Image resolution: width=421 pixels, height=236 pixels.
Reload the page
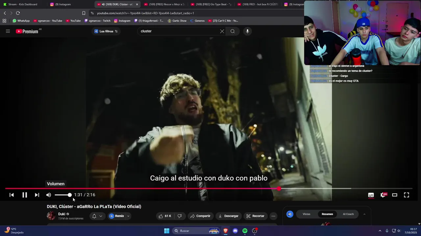click(x=18, y=13)
